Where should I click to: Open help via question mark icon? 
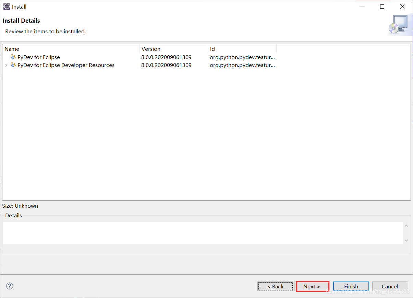(10, 286)
